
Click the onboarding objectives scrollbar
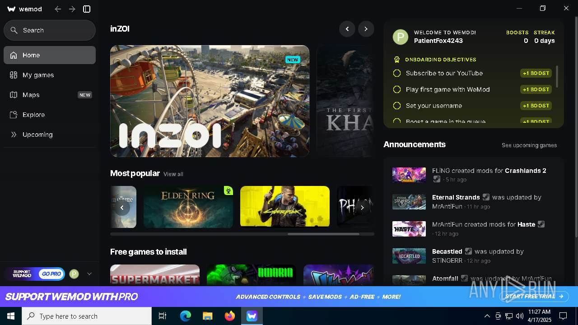(x=557, y=77)
